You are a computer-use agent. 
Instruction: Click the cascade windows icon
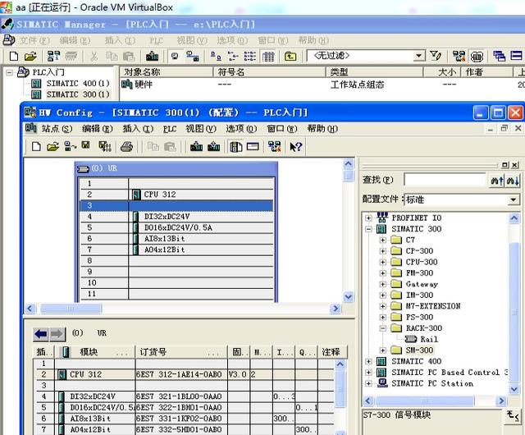tap(500, 56)
